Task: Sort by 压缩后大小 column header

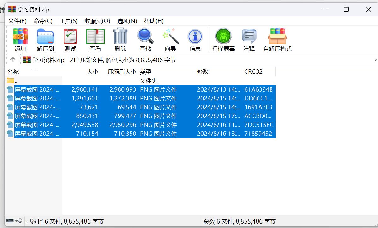Action: click(x=119, y=71)
